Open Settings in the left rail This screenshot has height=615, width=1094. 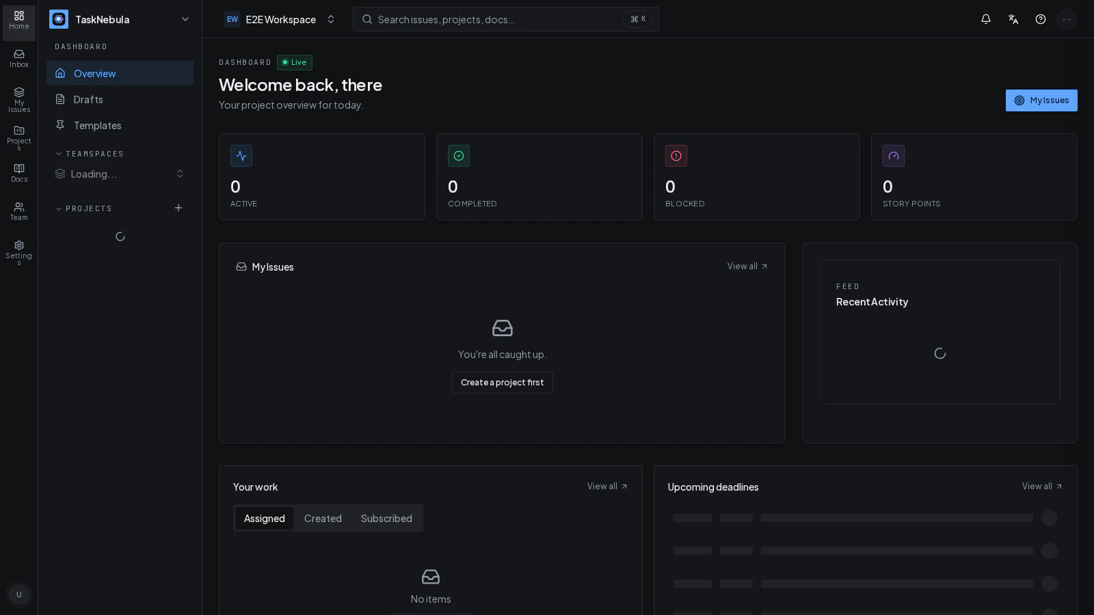coord(19,253)
